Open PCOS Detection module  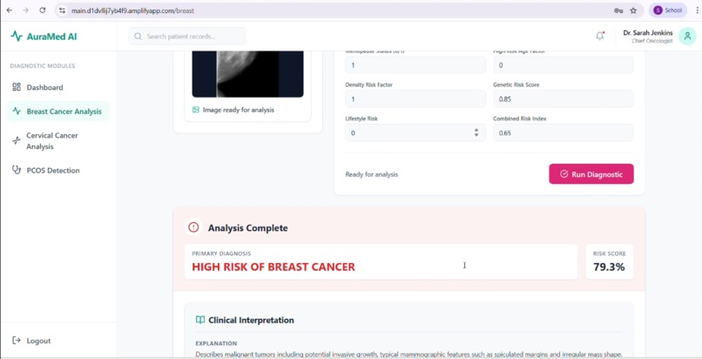click(x=58, y=170)
